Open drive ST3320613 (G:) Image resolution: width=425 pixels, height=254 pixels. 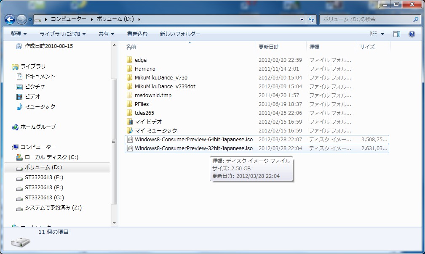(x=45, y=198)
